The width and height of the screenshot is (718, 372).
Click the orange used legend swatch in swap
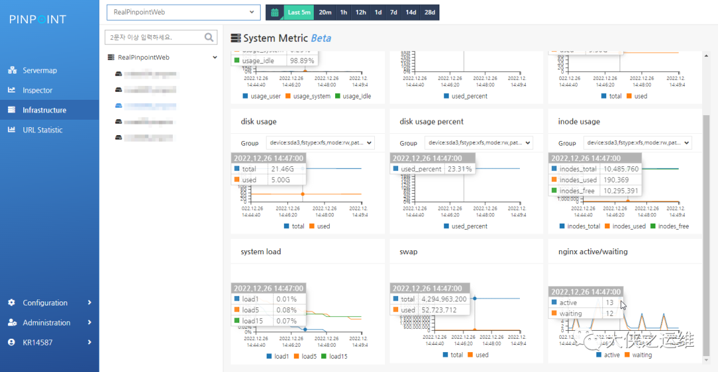(469, 355)
